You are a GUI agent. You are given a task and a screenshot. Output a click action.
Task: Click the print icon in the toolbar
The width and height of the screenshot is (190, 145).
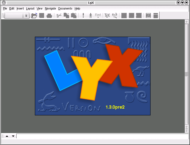[x=49, y=15]
